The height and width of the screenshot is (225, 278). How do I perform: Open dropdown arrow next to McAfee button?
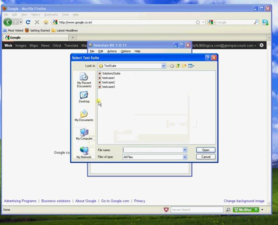(x=262, y=210)
